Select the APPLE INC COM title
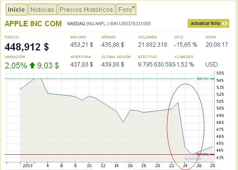 (33, 24)
